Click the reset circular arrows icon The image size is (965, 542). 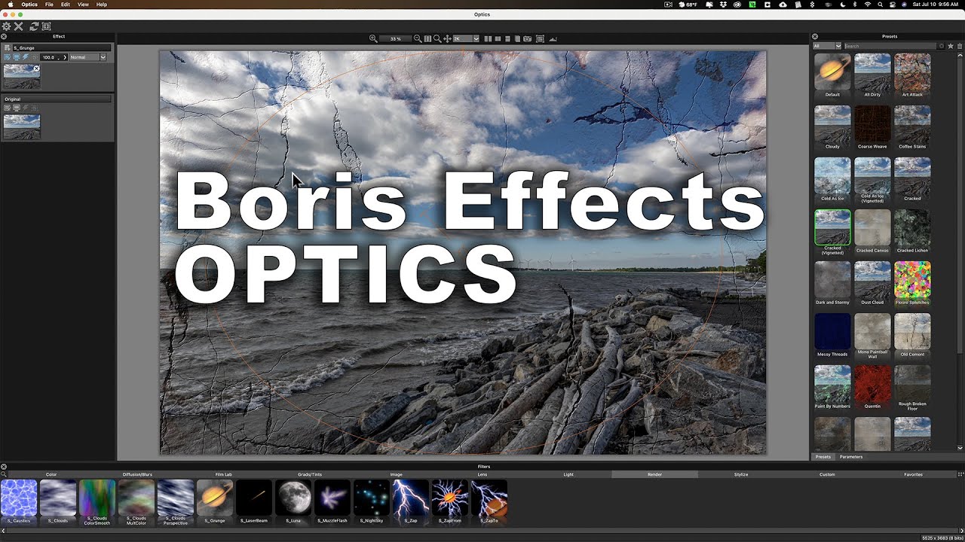point(34,26)
